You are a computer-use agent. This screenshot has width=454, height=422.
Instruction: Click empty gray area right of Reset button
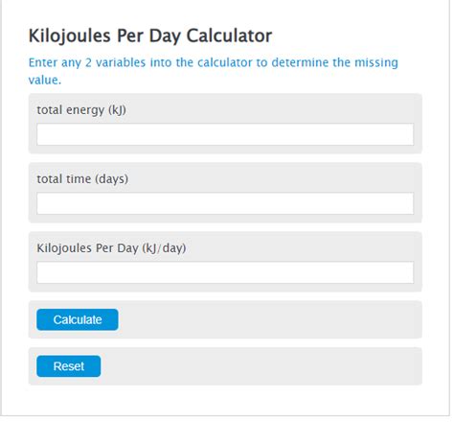point(261,366)
